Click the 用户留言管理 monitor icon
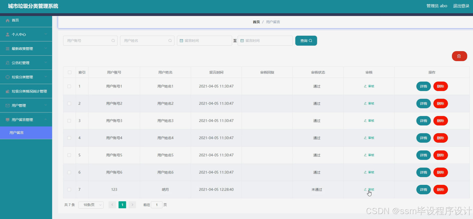Viewport: 473px width, 219px height. click(8, 120)
